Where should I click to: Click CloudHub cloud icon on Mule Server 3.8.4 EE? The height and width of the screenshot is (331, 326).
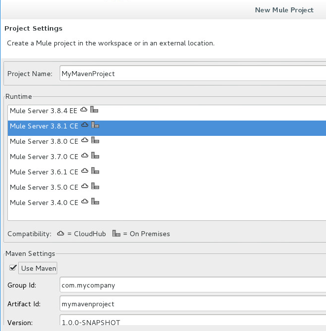[84, 109]
